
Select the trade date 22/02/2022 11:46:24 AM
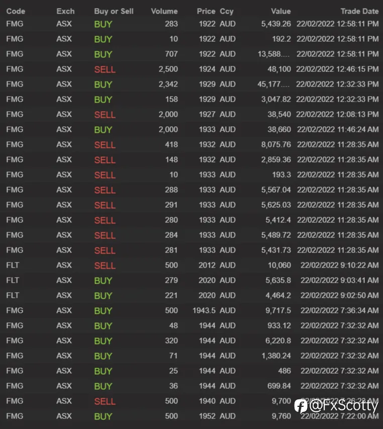338,129
